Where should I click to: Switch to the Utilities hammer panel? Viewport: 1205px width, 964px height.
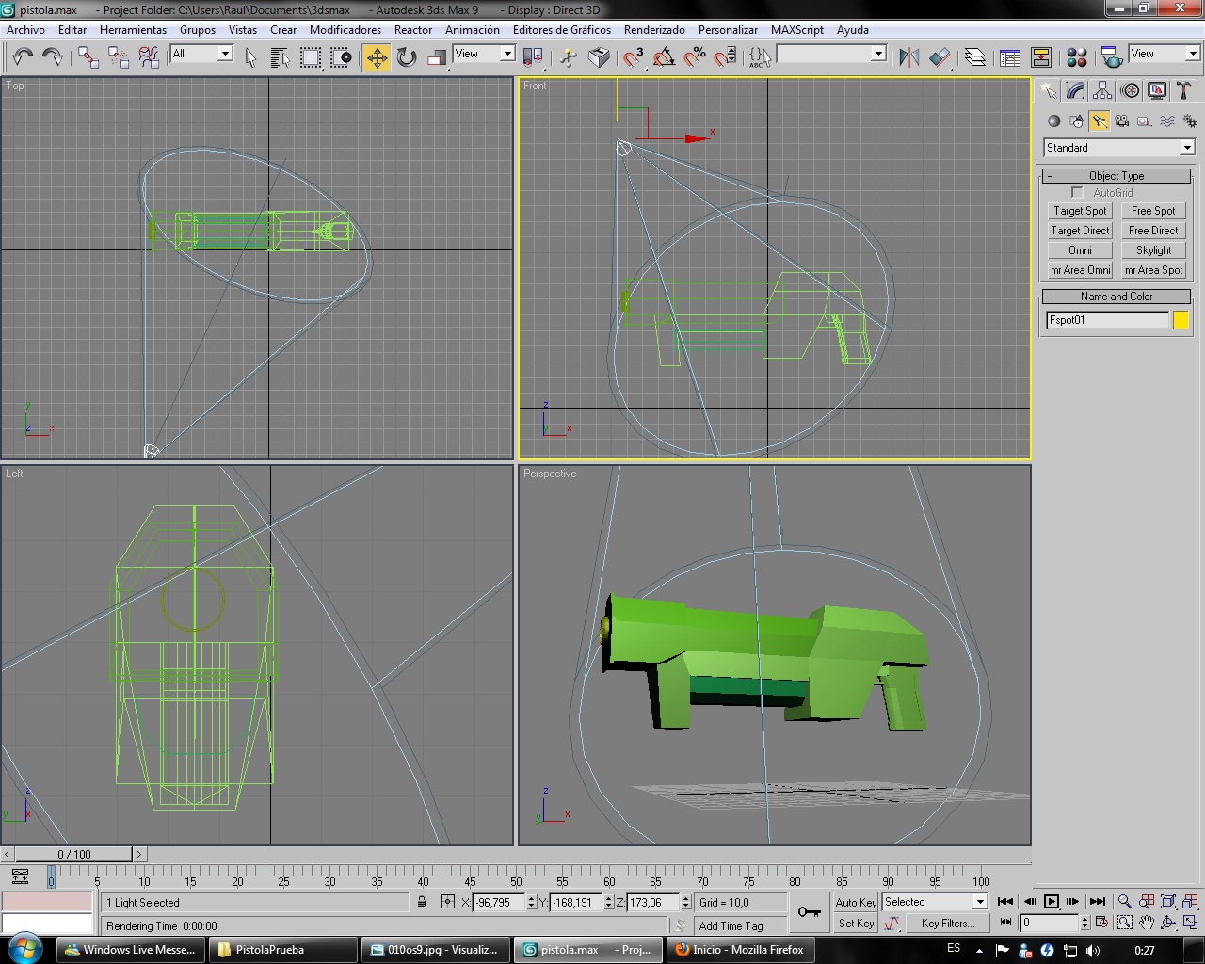pyautogui.click(x=1184, y=90)
